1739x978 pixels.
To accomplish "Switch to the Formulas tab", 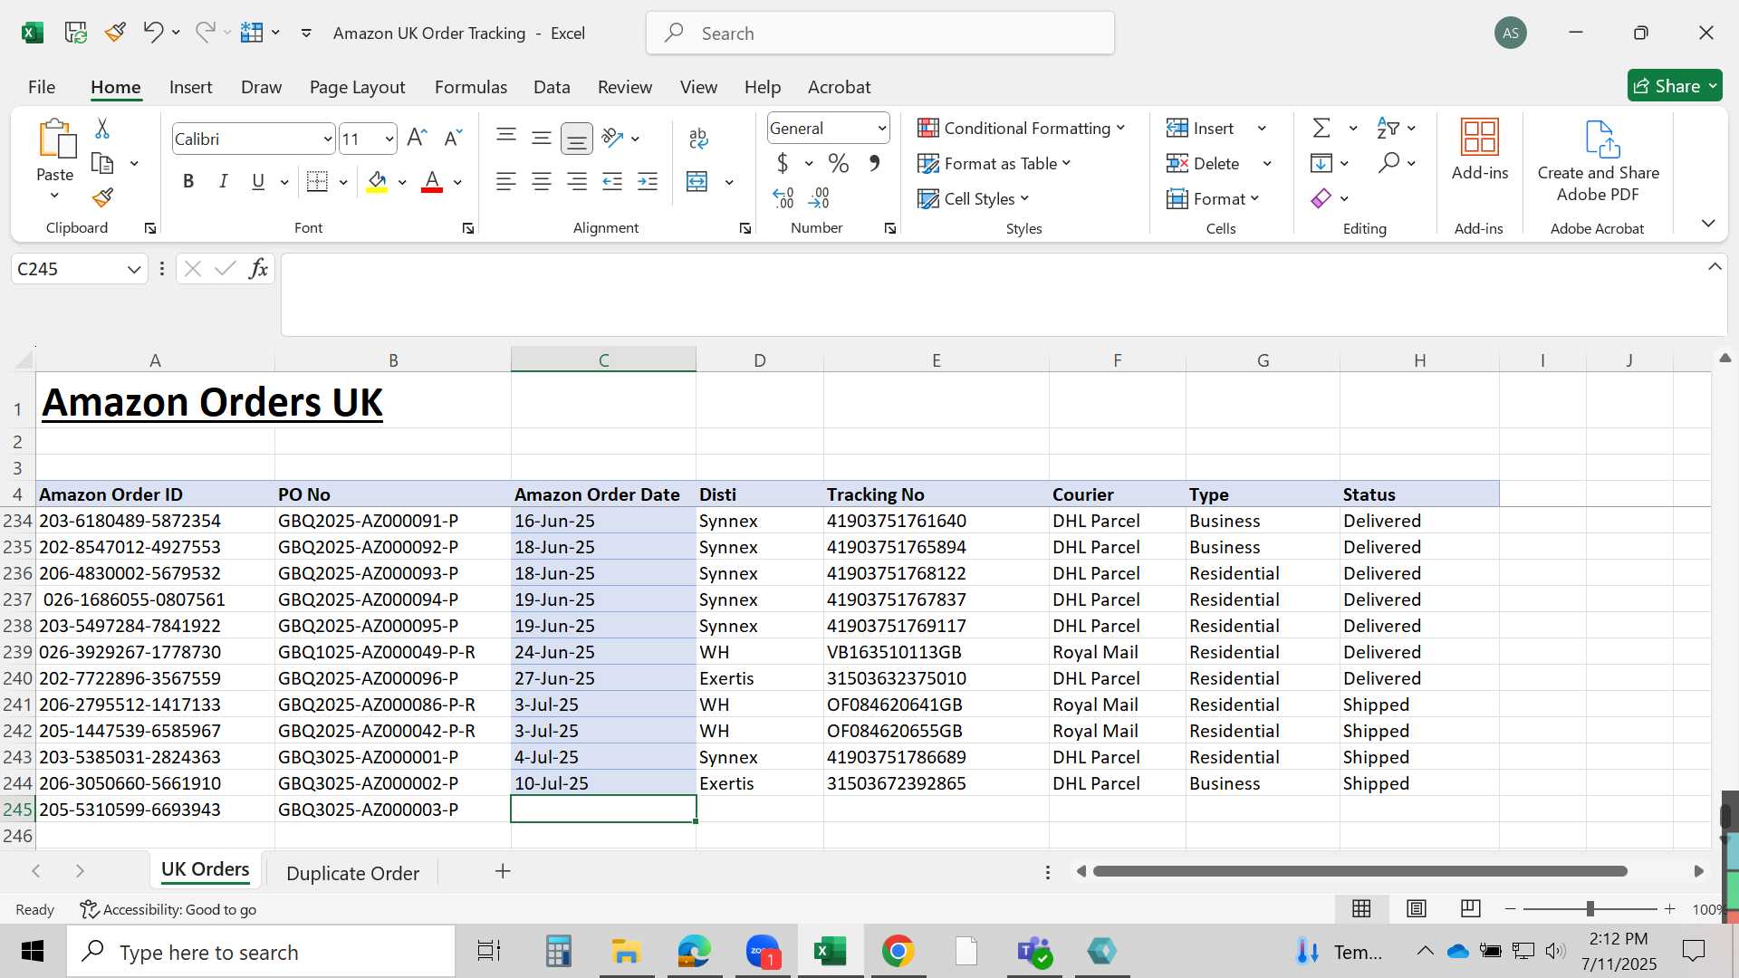I will click(x=471, y=87).
